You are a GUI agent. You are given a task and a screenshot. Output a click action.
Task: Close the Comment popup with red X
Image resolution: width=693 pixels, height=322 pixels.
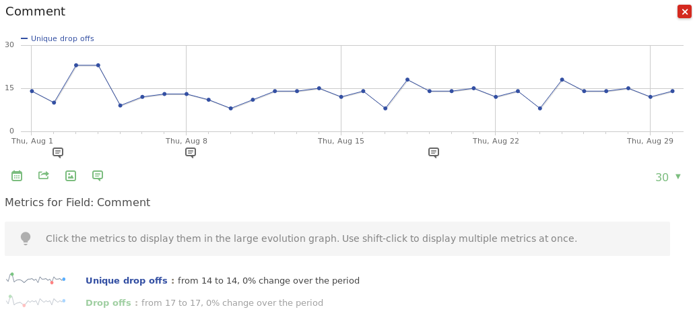pos(684,11)
